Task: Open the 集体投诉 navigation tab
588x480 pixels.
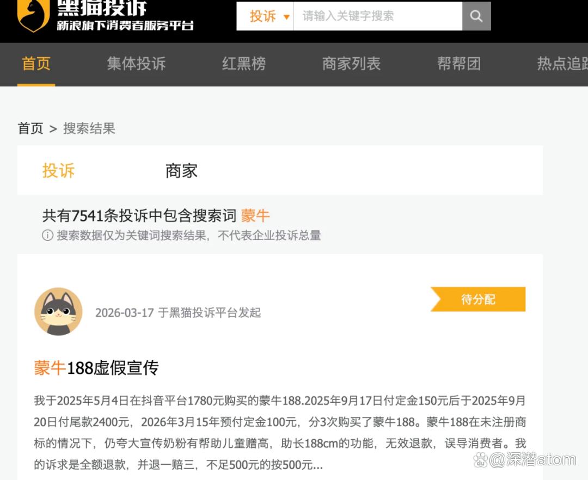Action: click(x=136, y=64)
